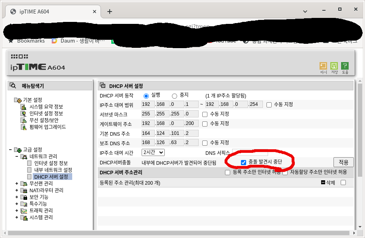The image size is (365, 238).
Task: Uncheck 충돌 발견시 중단 checkbox
Action: 243,162
